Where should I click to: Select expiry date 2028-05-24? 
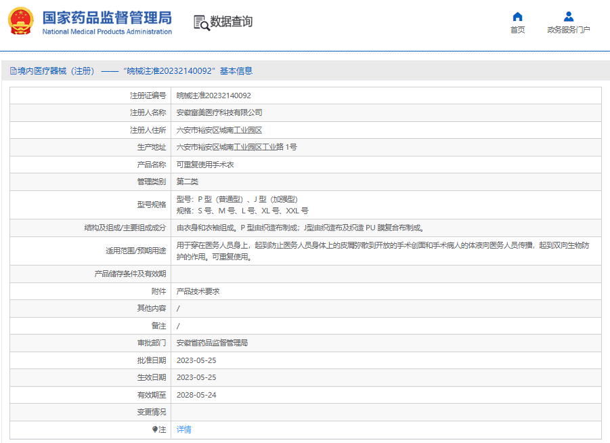[196, 395]
